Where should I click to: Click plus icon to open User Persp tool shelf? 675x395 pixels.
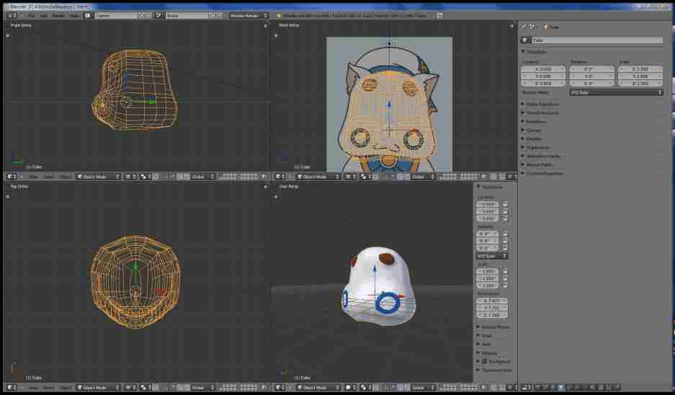[x=276, y=197]
